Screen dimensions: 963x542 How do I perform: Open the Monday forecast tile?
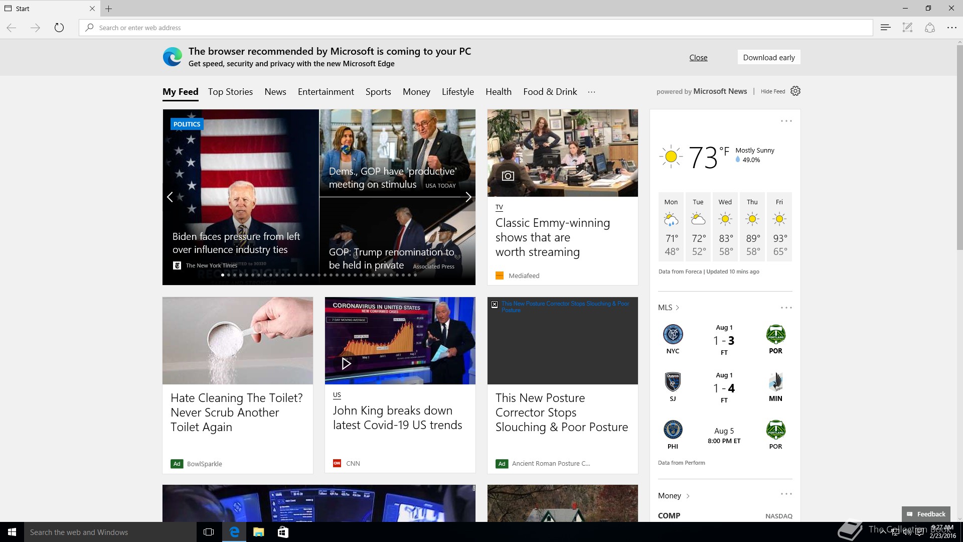pos(671,227)
